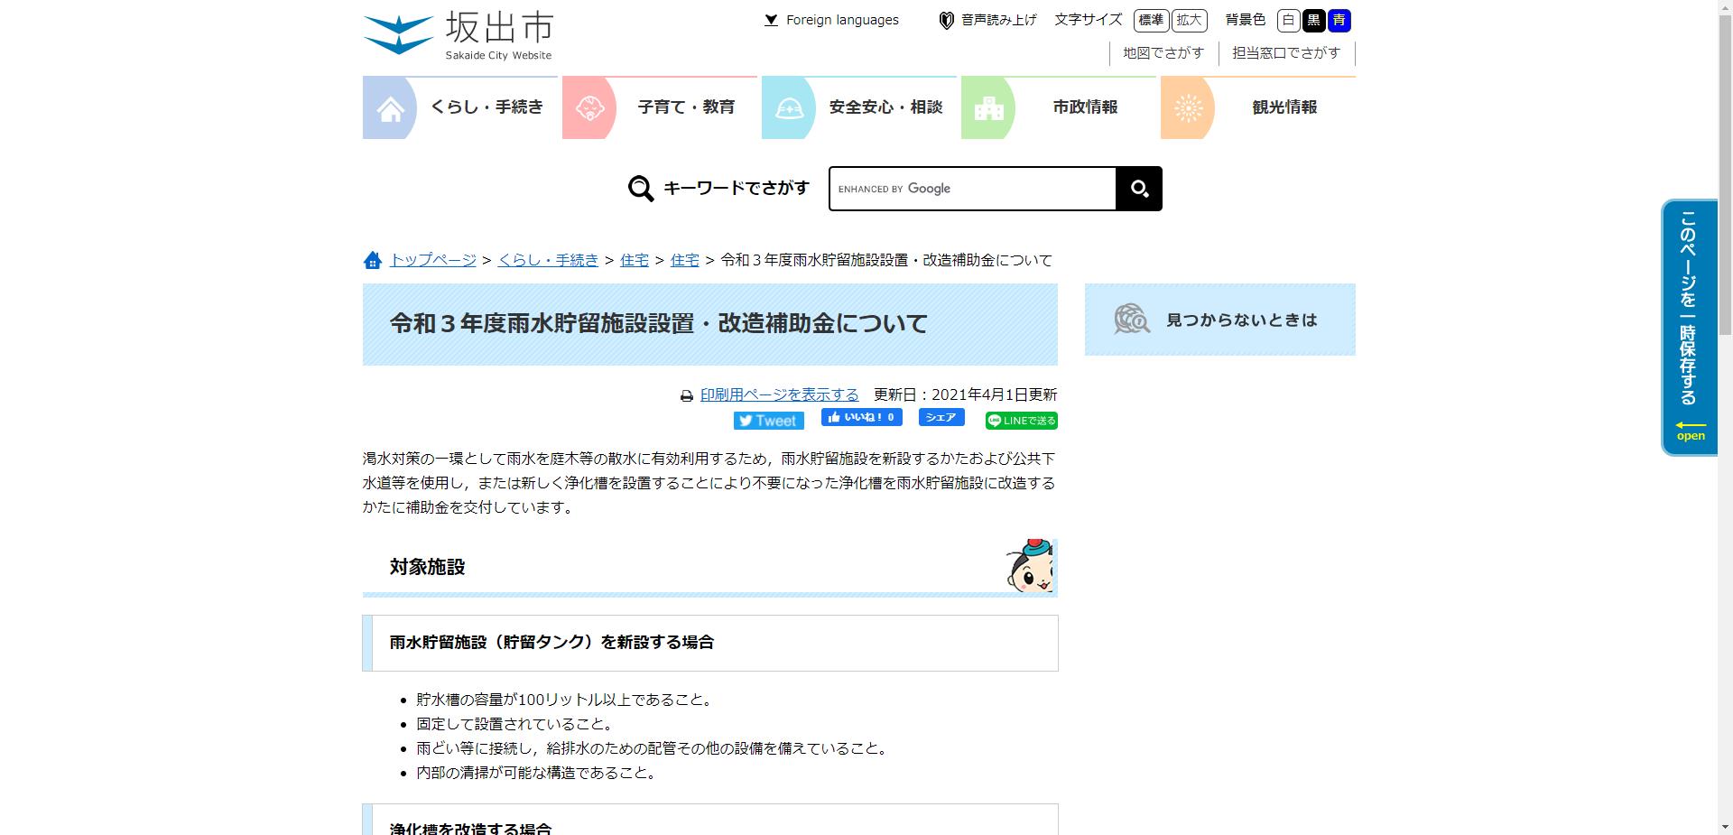
Task: Click inside the Google search input field
Action: pyautogui.click(x=972, y=189)
